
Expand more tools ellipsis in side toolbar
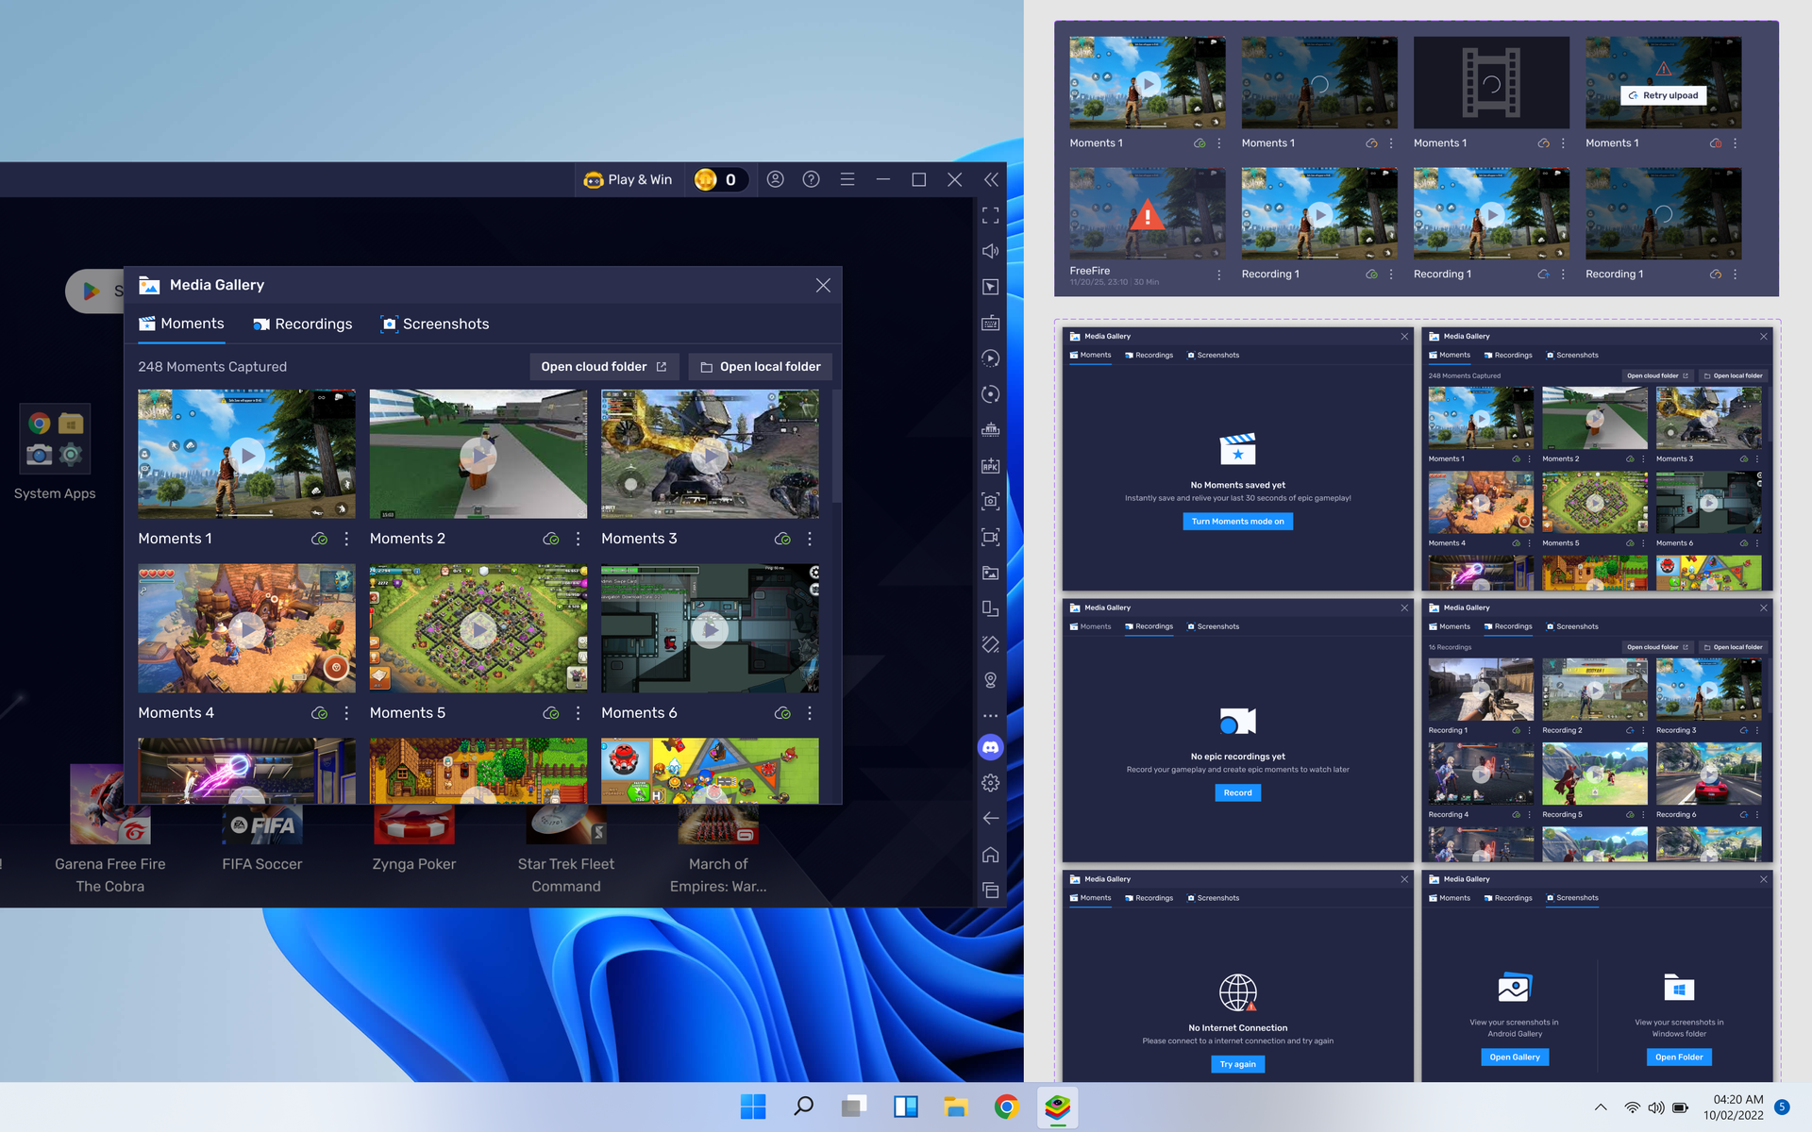click(990, 716)
